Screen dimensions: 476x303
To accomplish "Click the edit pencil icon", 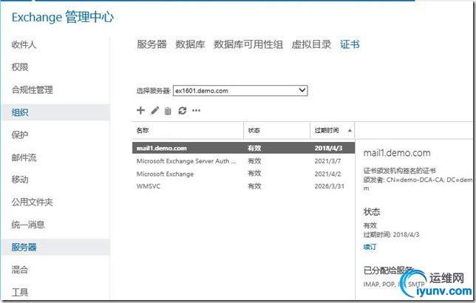I will 154,111.
